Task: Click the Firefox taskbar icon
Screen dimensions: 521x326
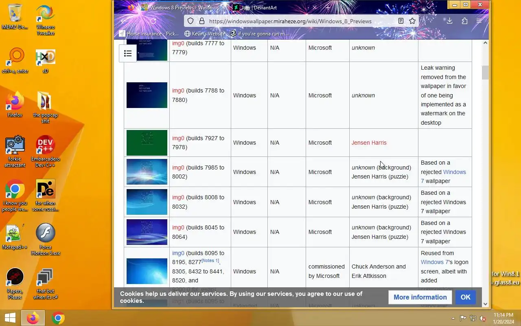Action: pyautogui.click(x=33, y=318)
